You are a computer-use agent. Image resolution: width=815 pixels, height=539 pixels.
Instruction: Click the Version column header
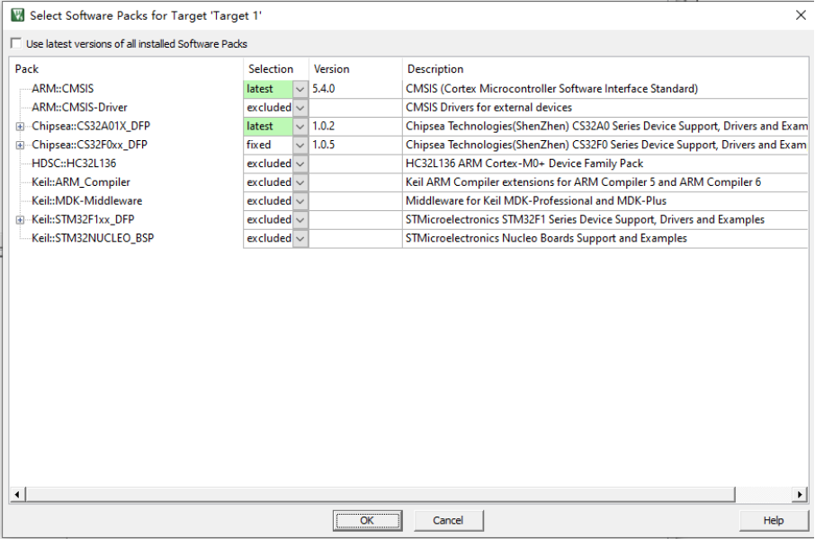[355, 69]
